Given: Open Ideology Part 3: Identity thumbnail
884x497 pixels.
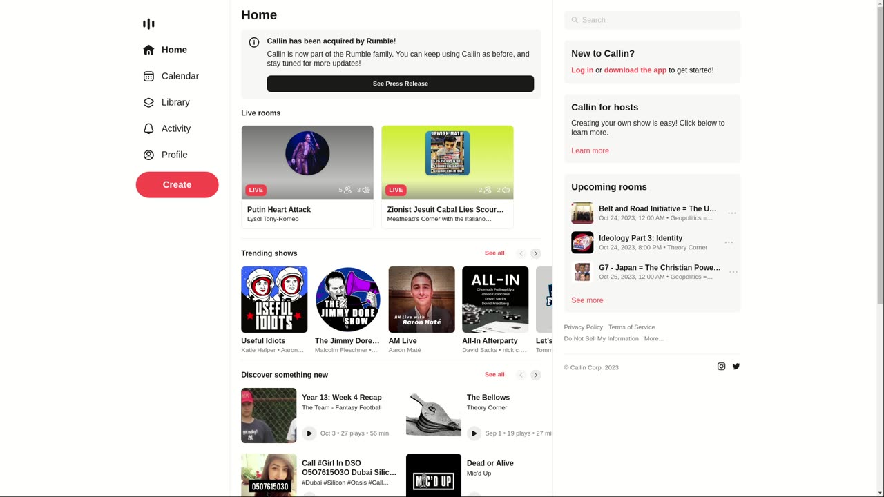Looking at the screenshot, I should click(582, 242).
